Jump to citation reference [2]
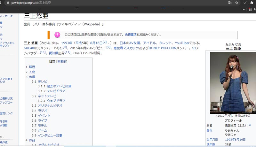 pyautogui.click(x=105, y=42)
